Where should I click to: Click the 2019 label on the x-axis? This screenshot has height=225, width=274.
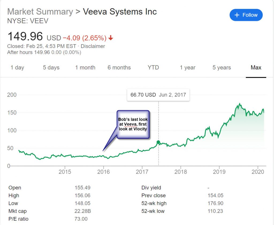(x=219, y=172)
